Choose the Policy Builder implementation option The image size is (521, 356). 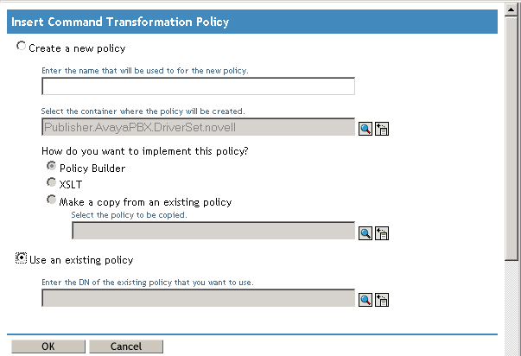(52, 167)
